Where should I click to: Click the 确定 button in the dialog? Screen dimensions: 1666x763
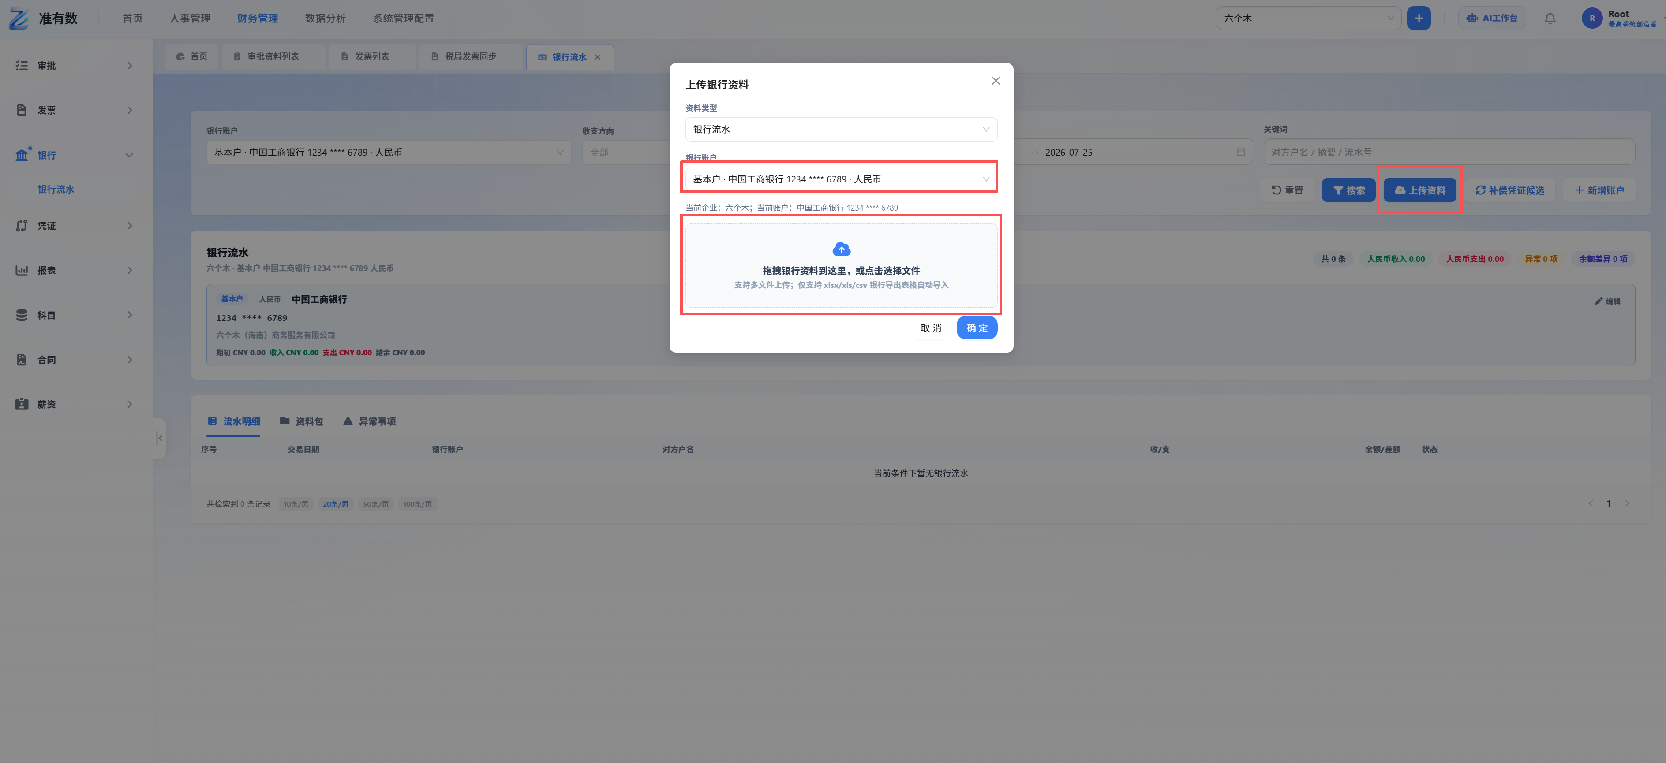tap(977, 328)
